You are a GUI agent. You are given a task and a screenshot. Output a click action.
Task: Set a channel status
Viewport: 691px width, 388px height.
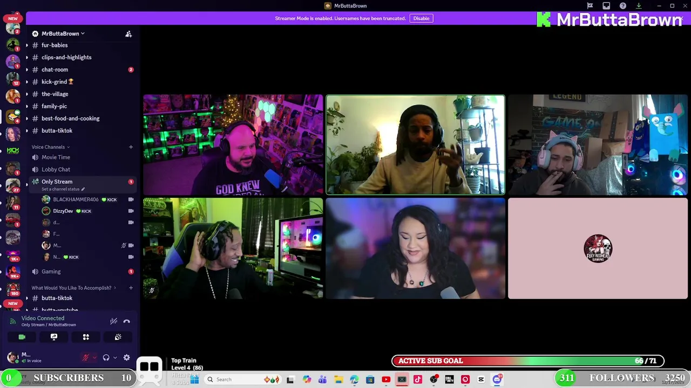[x=63, y=189]
